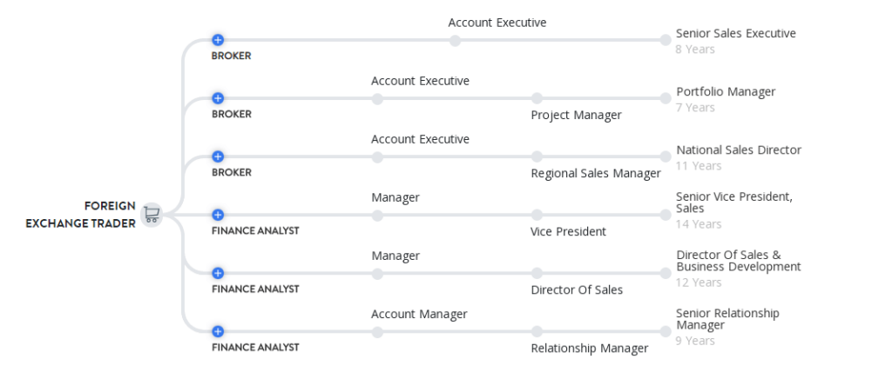The width and height of the screenshot is (892, 379).
Task: Select the Vice President node dot
Action: pos(537,215)
